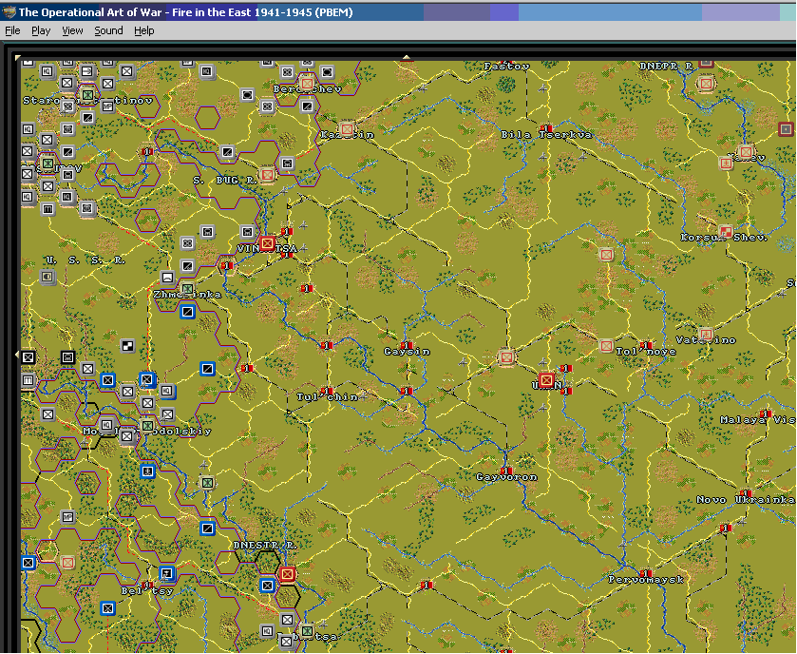Select the green unit at Starokonstantinov
Image resolution: width=797 pixels, height=654 pixels.
point(87,95)
